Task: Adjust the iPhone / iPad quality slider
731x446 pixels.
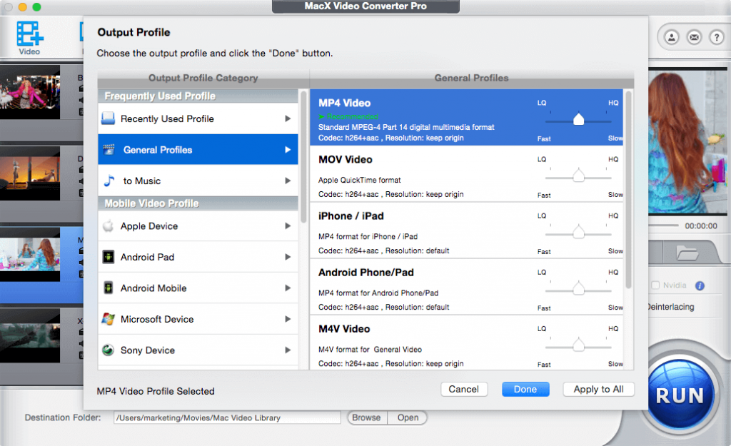Action: pos(578,233)
